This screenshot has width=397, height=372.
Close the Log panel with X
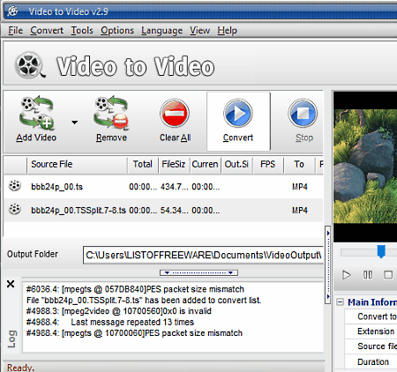pos(11,284)
